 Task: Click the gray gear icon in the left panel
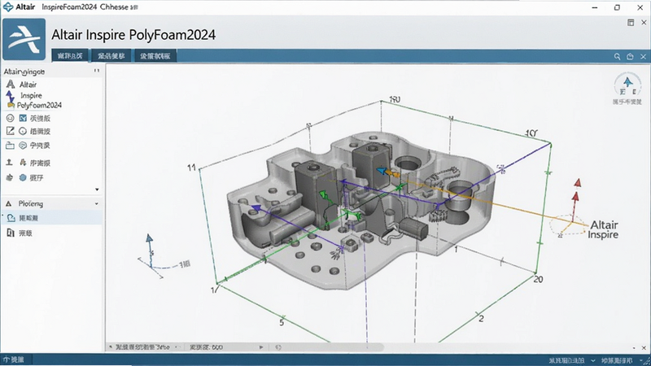point(10,177)
